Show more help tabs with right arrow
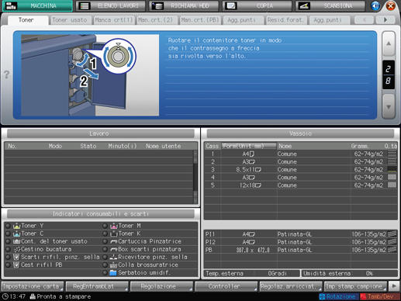The image size is (401, 301). (x=385, y=20)
